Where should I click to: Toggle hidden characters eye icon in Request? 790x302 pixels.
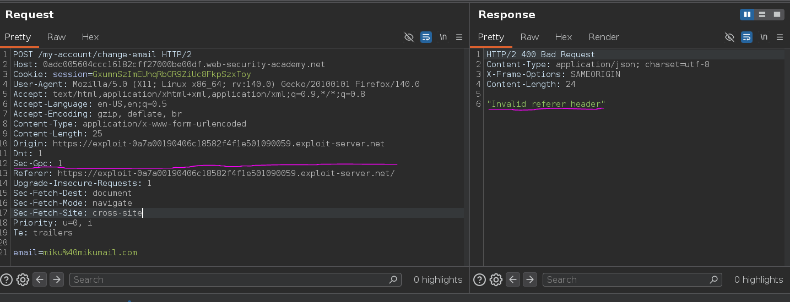(x=409, y=37)
